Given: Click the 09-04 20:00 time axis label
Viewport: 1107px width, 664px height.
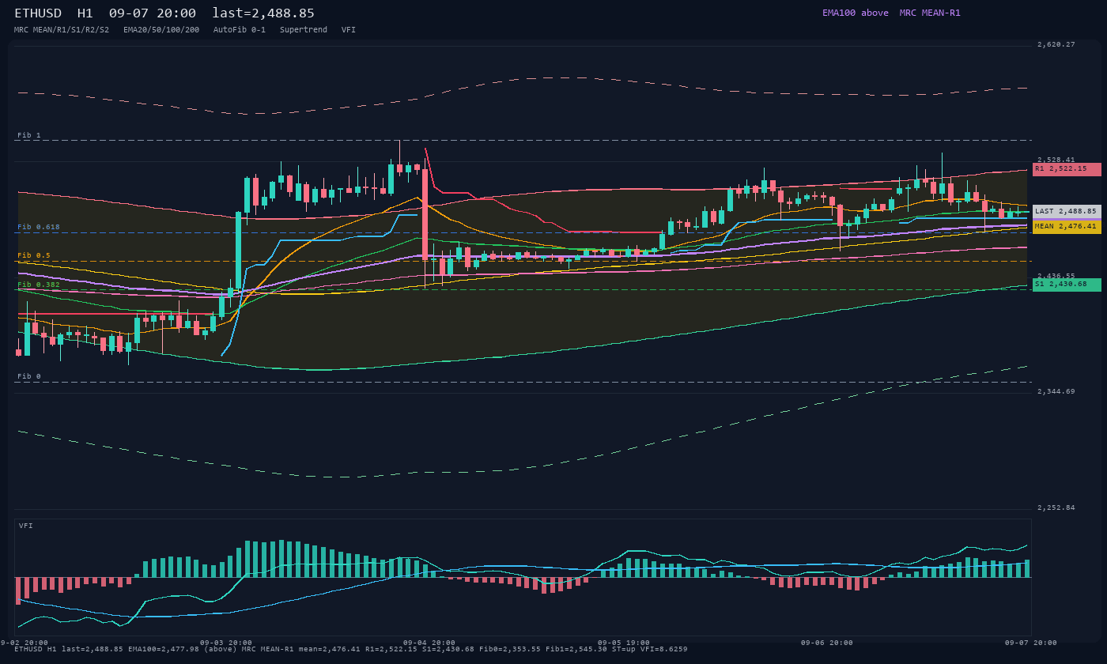Looking at the screenshot, I should [x=429, y=643].
